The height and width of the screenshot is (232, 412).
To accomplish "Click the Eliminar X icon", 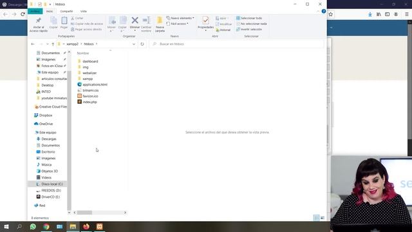I will click(x=135, y=21).
